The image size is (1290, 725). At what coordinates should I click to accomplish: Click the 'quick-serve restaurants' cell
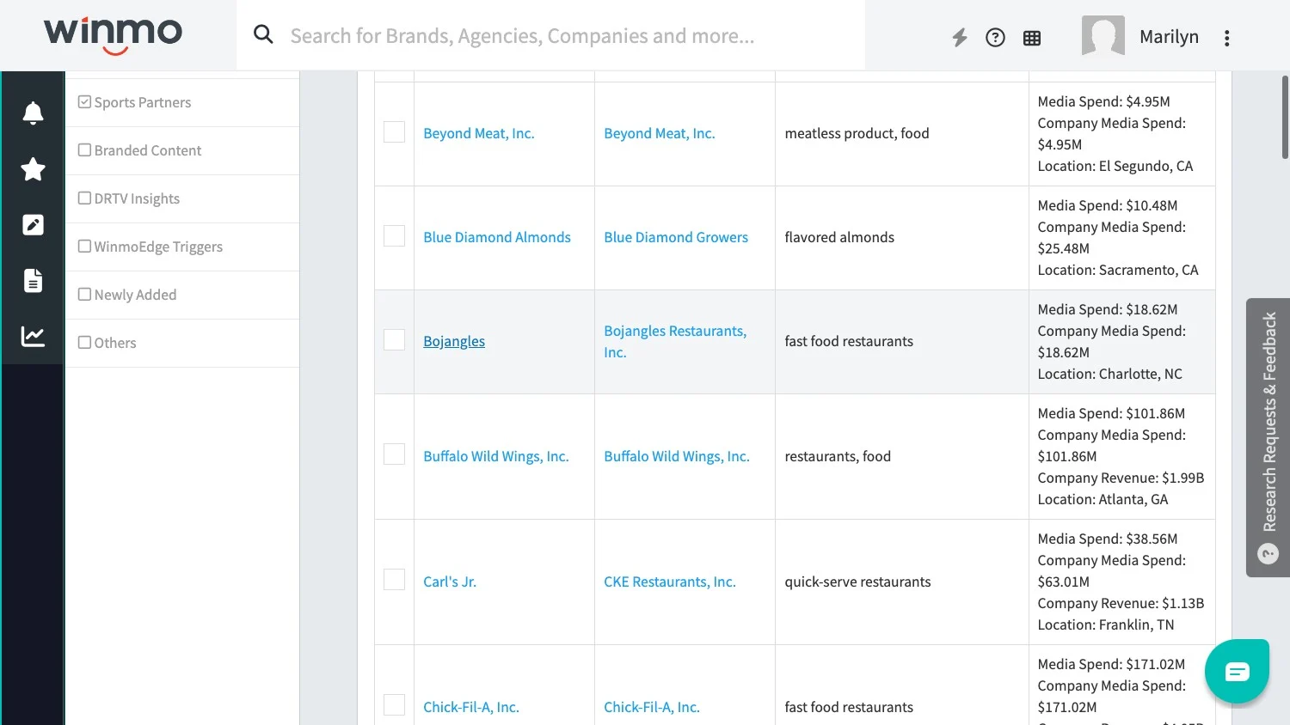tap(901, 582)
